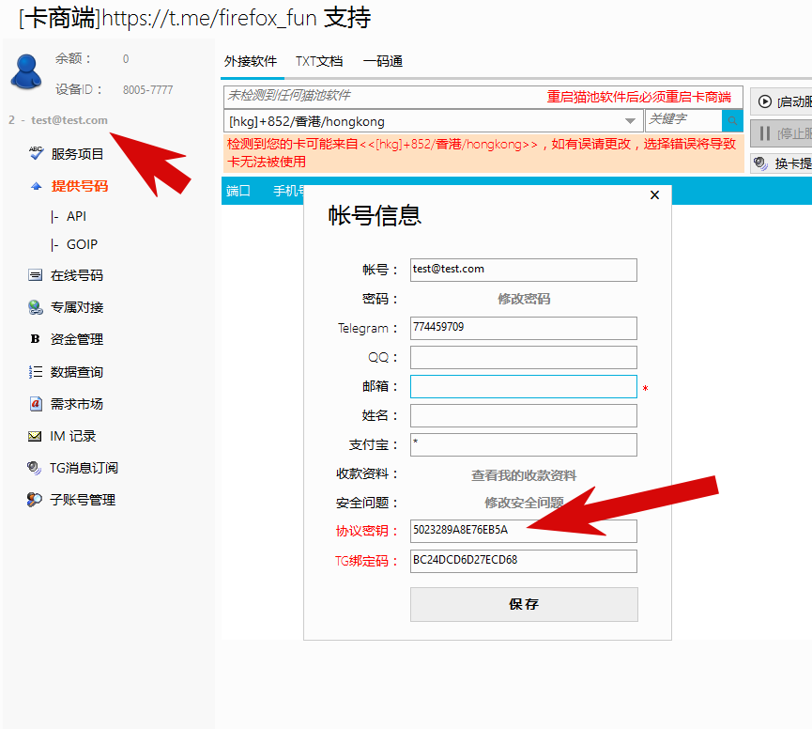Click the device ID 8005-7777
Screen dimensions: 812x729
click(x=147, y=89)
